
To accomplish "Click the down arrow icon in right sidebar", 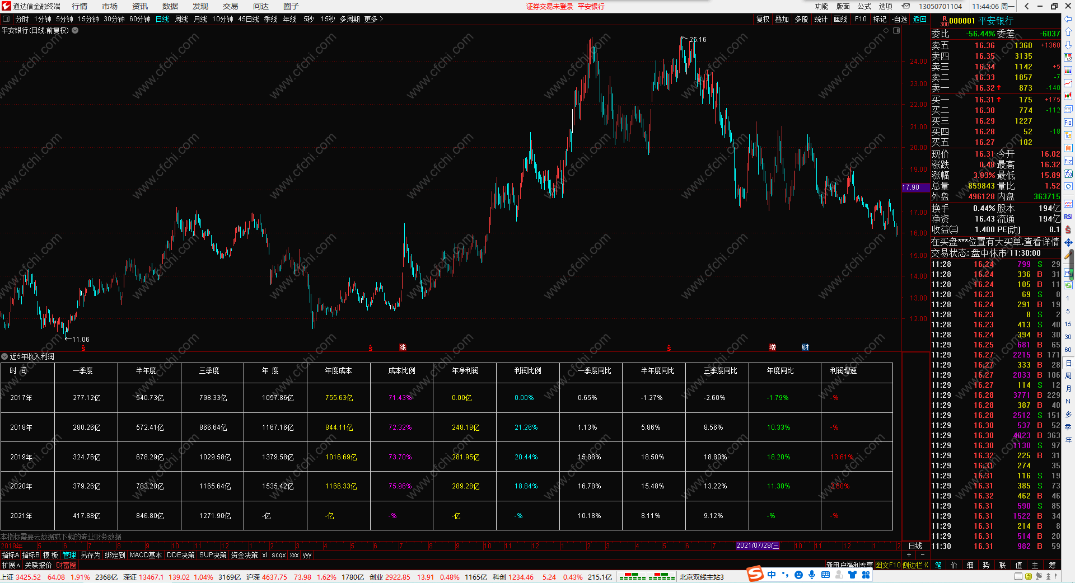I will click(x=1068, y=45).
